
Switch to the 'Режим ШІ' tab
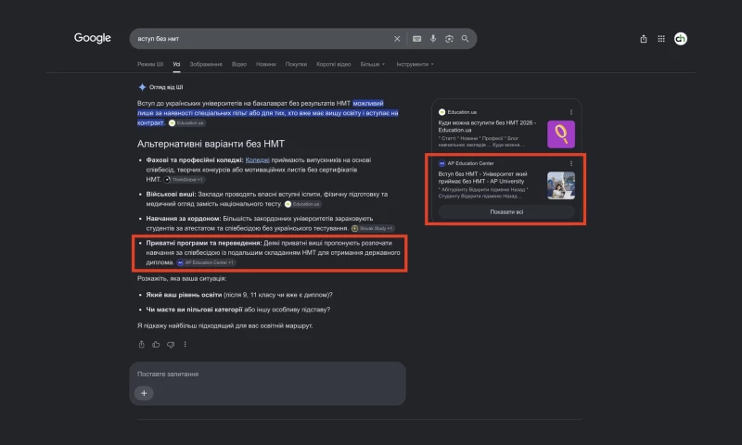(x=150, y=64)
